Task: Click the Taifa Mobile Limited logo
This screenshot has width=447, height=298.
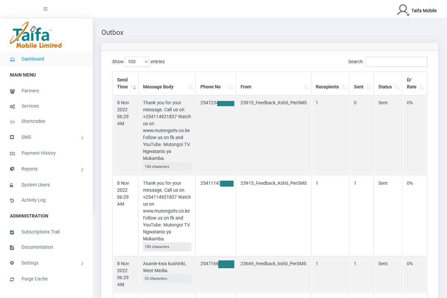Action: (36, 35)
